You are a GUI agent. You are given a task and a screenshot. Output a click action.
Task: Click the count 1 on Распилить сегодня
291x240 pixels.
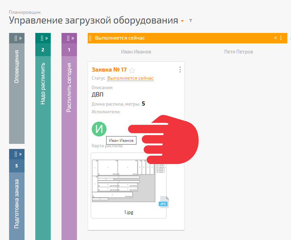(x=69, y=50)
